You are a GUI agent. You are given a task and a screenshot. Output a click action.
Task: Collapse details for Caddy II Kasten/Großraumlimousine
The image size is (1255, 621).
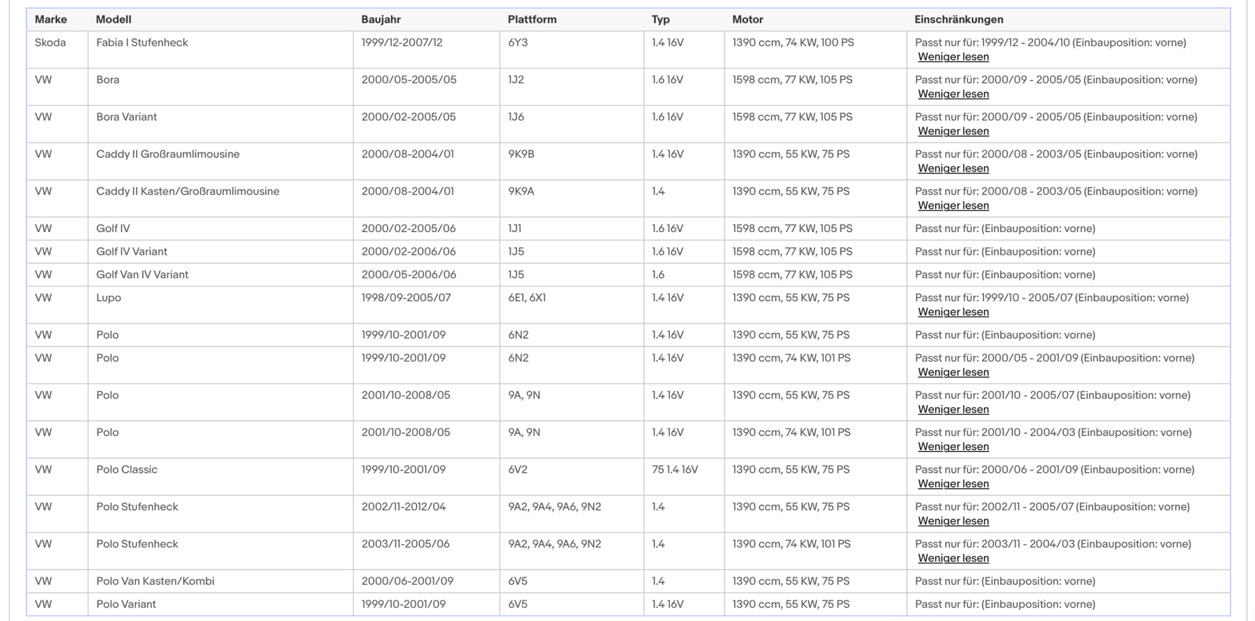(953, 206)
